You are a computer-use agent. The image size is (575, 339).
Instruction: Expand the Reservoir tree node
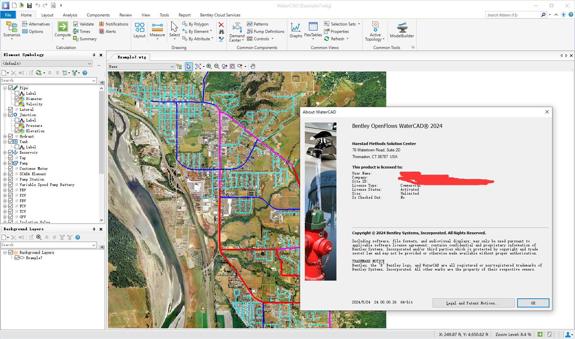5,152
